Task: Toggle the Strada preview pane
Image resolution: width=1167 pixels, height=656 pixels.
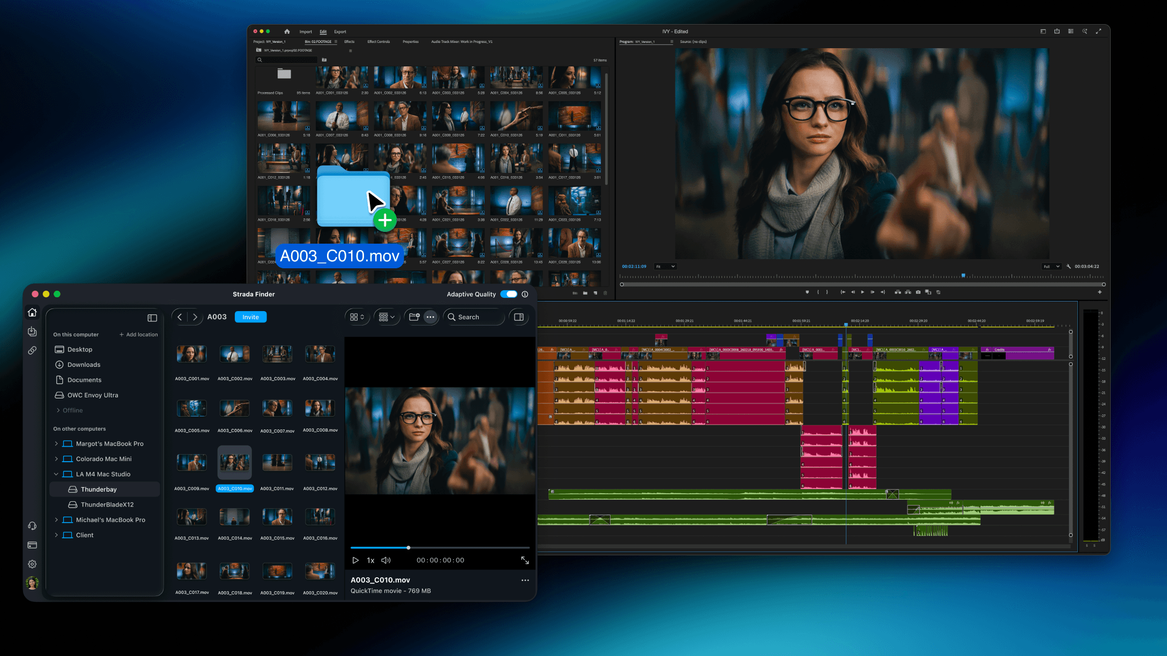Action: pos(518,317)
